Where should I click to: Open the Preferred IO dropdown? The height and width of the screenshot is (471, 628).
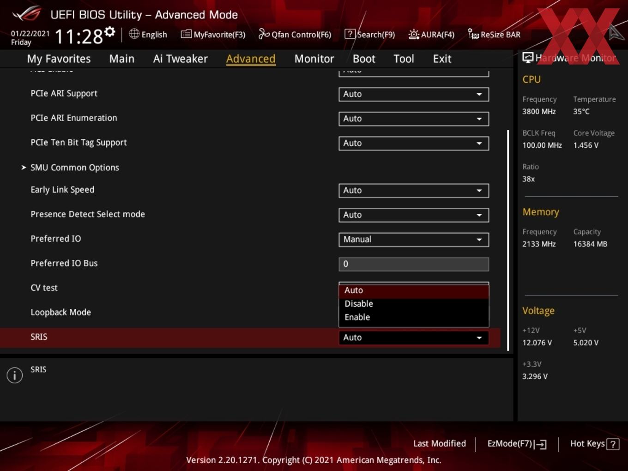[414, 239]
